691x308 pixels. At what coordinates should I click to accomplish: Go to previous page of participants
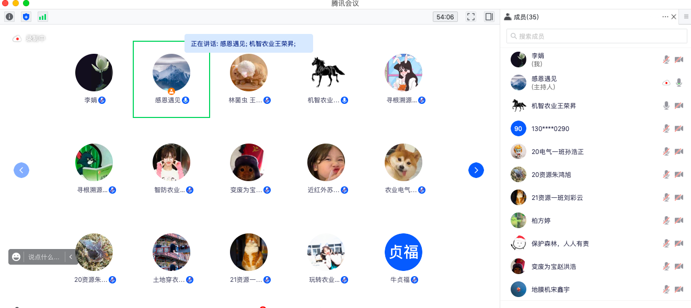[21, 170]
